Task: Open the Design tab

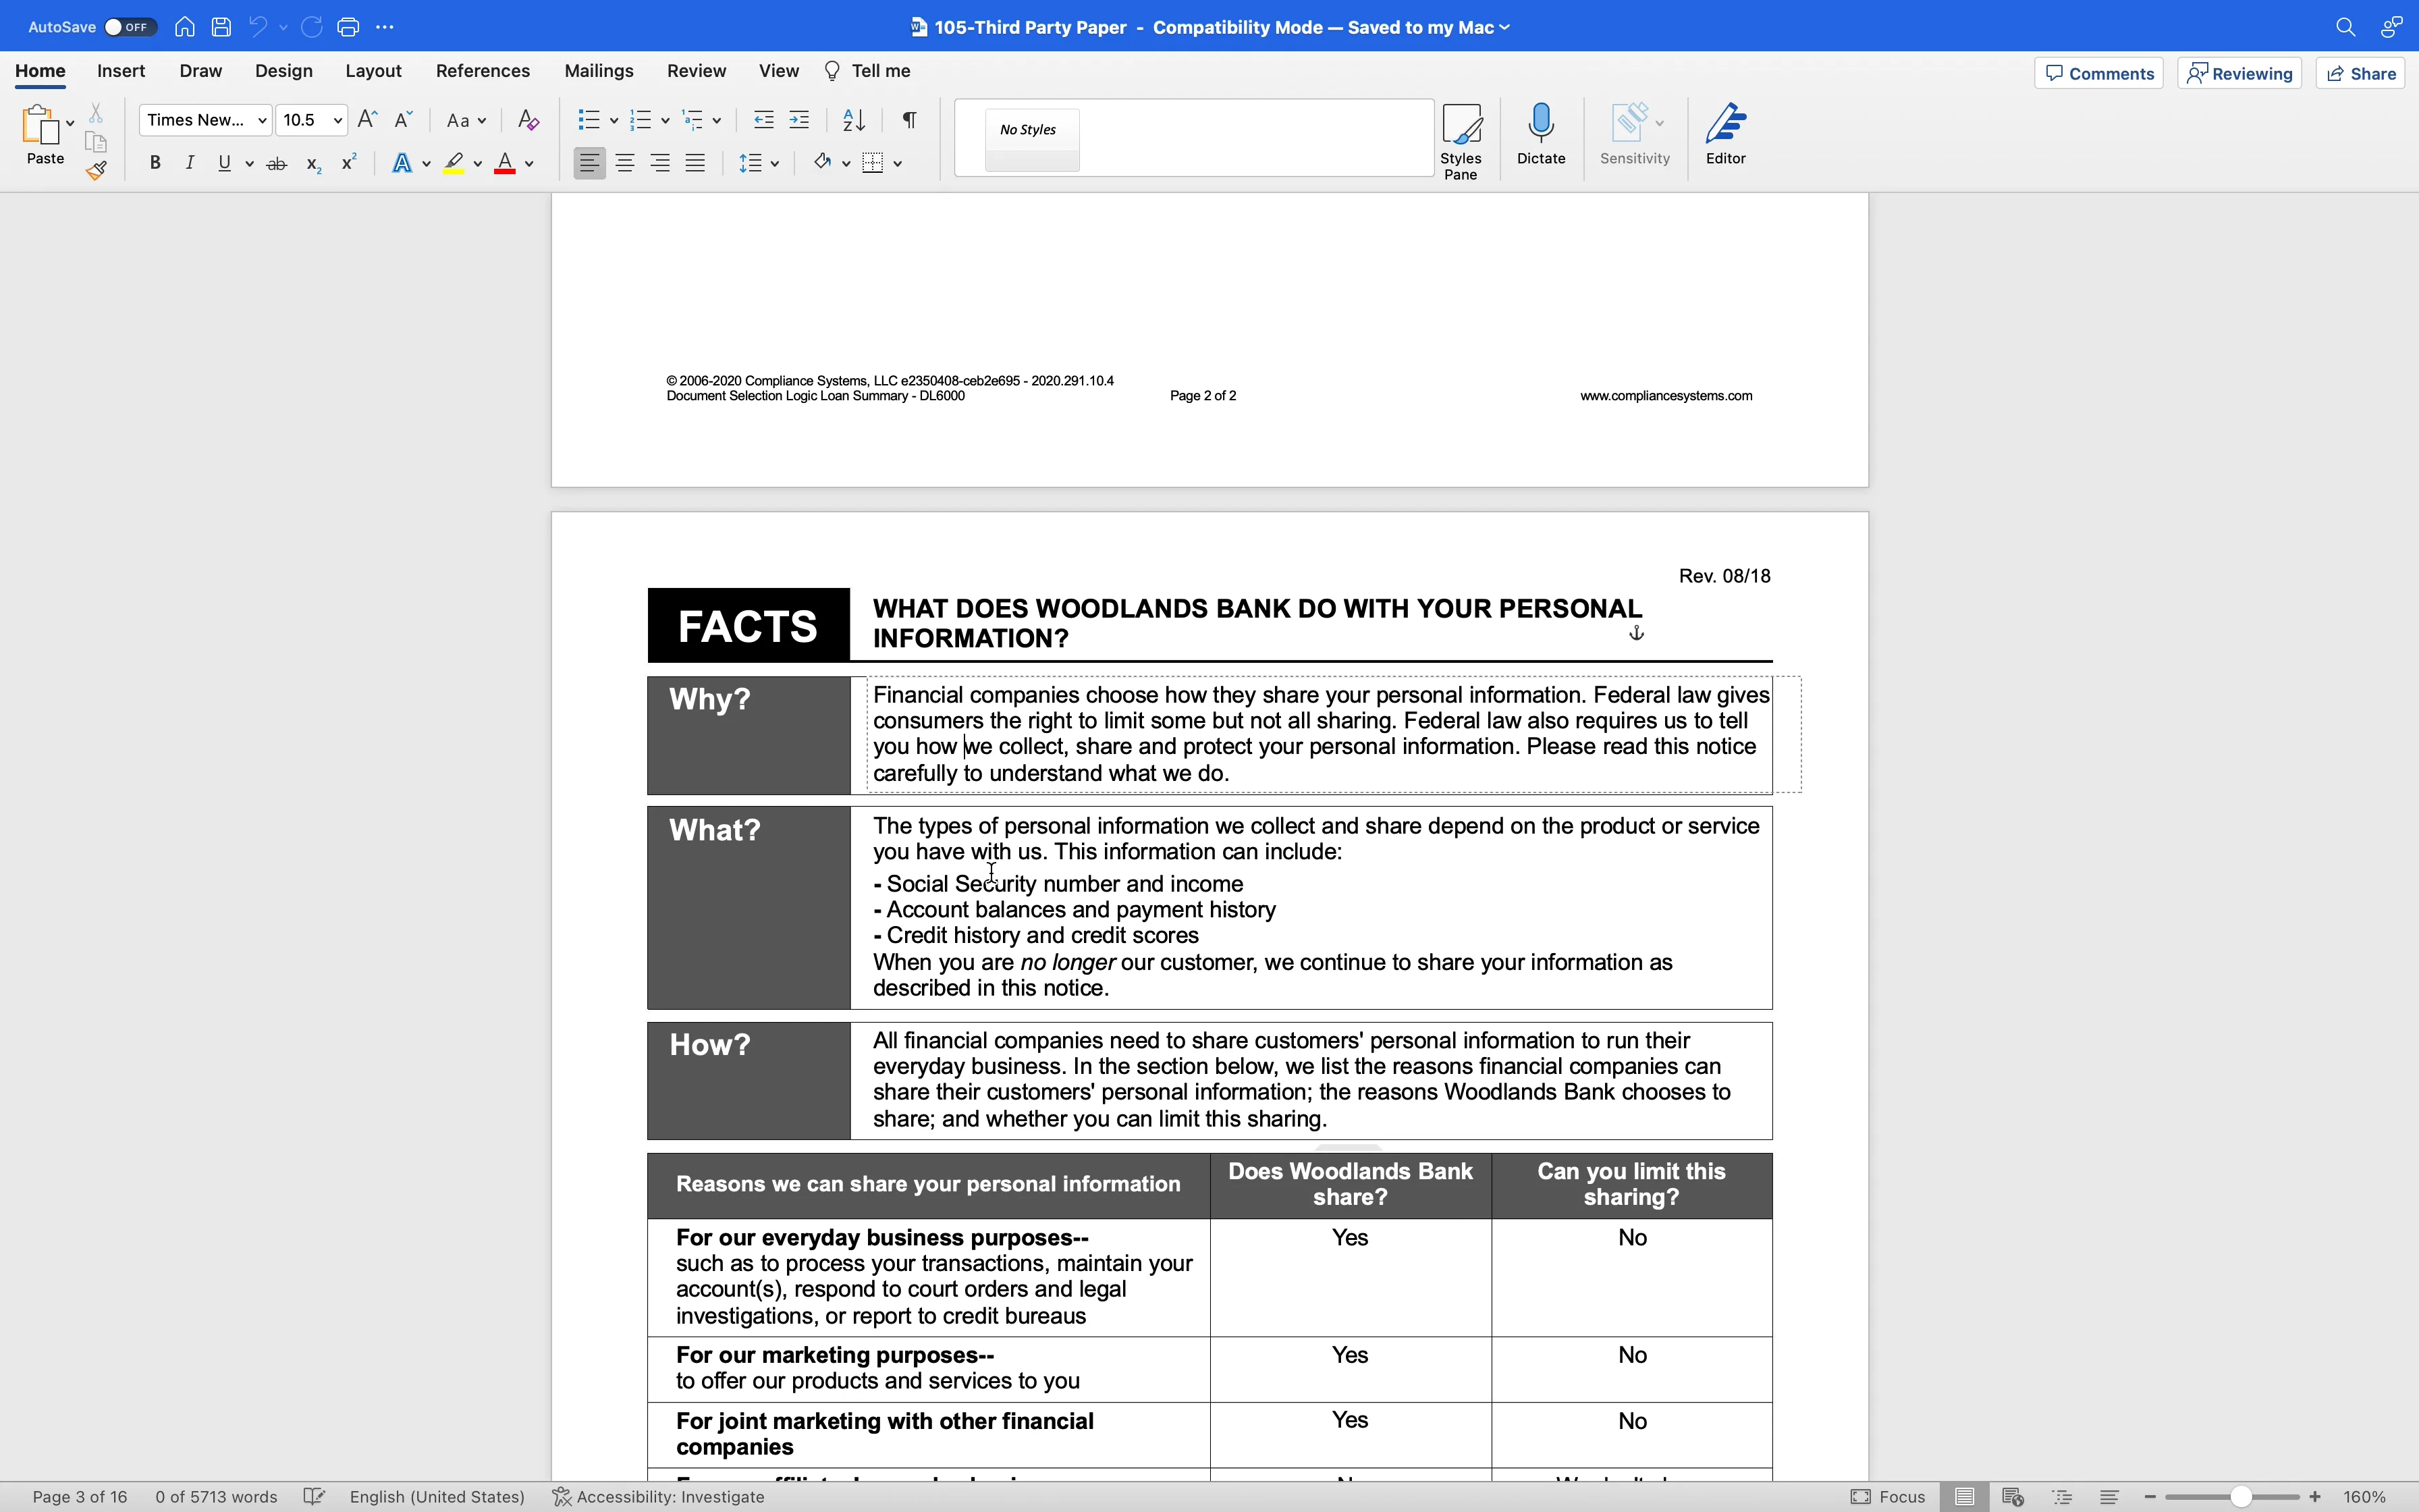Action: pos(284,71)
